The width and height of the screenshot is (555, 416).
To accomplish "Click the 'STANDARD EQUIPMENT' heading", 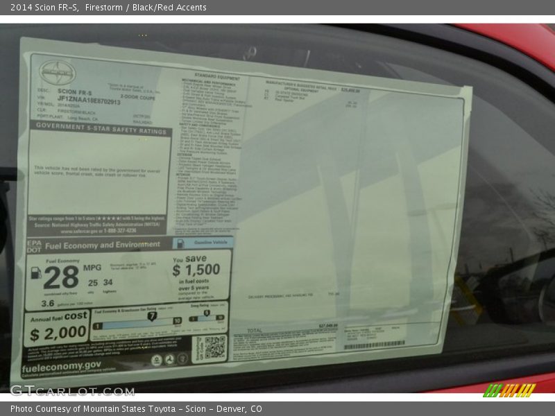I will [x=217, y=76].
